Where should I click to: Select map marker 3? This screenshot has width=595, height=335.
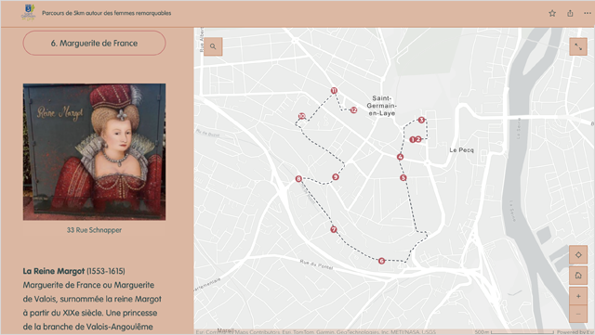[x=421, y=120]
